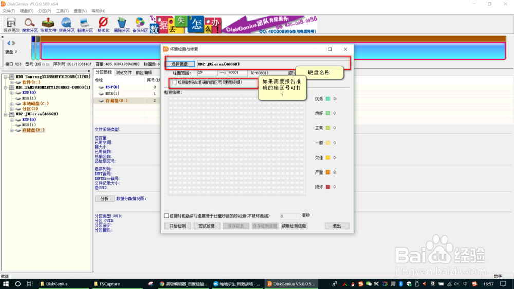Click the Load Verify Info (读取检测信息) button
The height and width of the screenshot is (289, 514).
(294, 226)
